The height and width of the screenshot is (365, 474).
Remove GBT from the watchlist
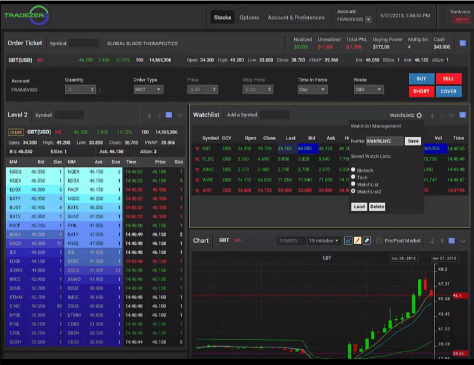(x=197, y=148)
